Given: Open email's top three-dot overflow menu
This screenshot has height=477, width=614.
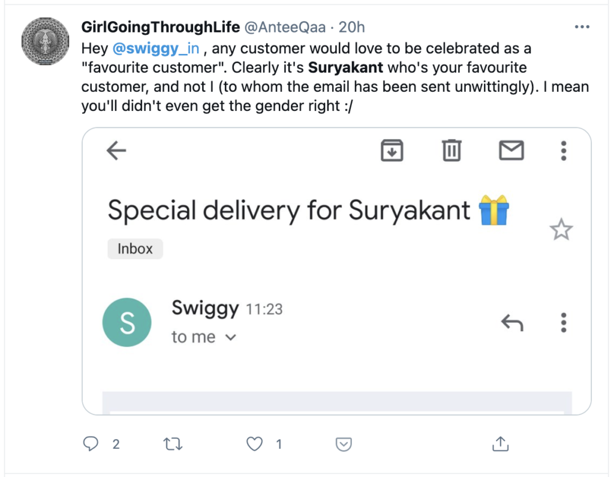Looking at the screenshot, I should 563,151.
